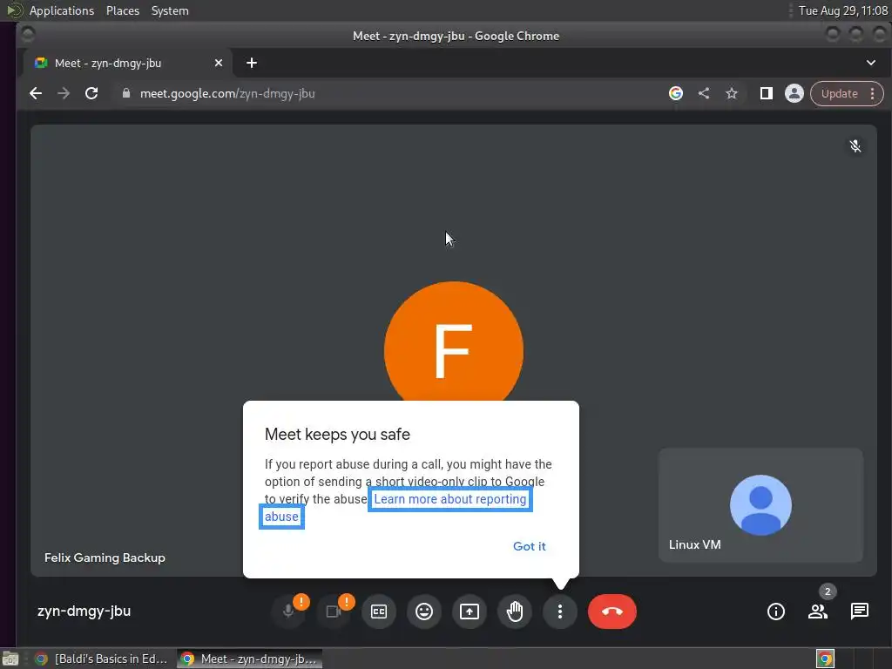The height and width of the screenshot is (669, 892).
Task: Open a new tab with plus button
Action: coord(252,63)
